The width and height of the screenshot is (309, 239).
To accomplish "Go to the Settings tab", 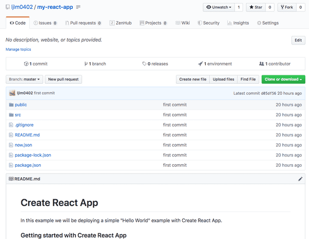I will (268, 23).
